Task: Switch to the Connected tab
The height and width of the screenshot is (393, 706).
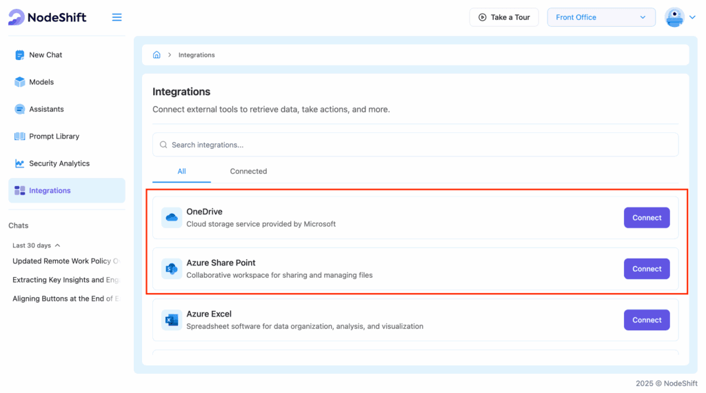Action: click(248, 171)
